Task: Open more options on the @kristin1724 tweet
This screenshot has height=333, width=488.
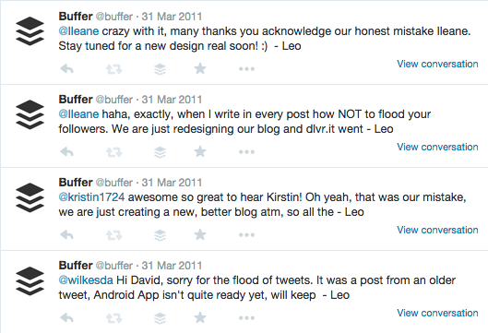Action: pos(246,235)
